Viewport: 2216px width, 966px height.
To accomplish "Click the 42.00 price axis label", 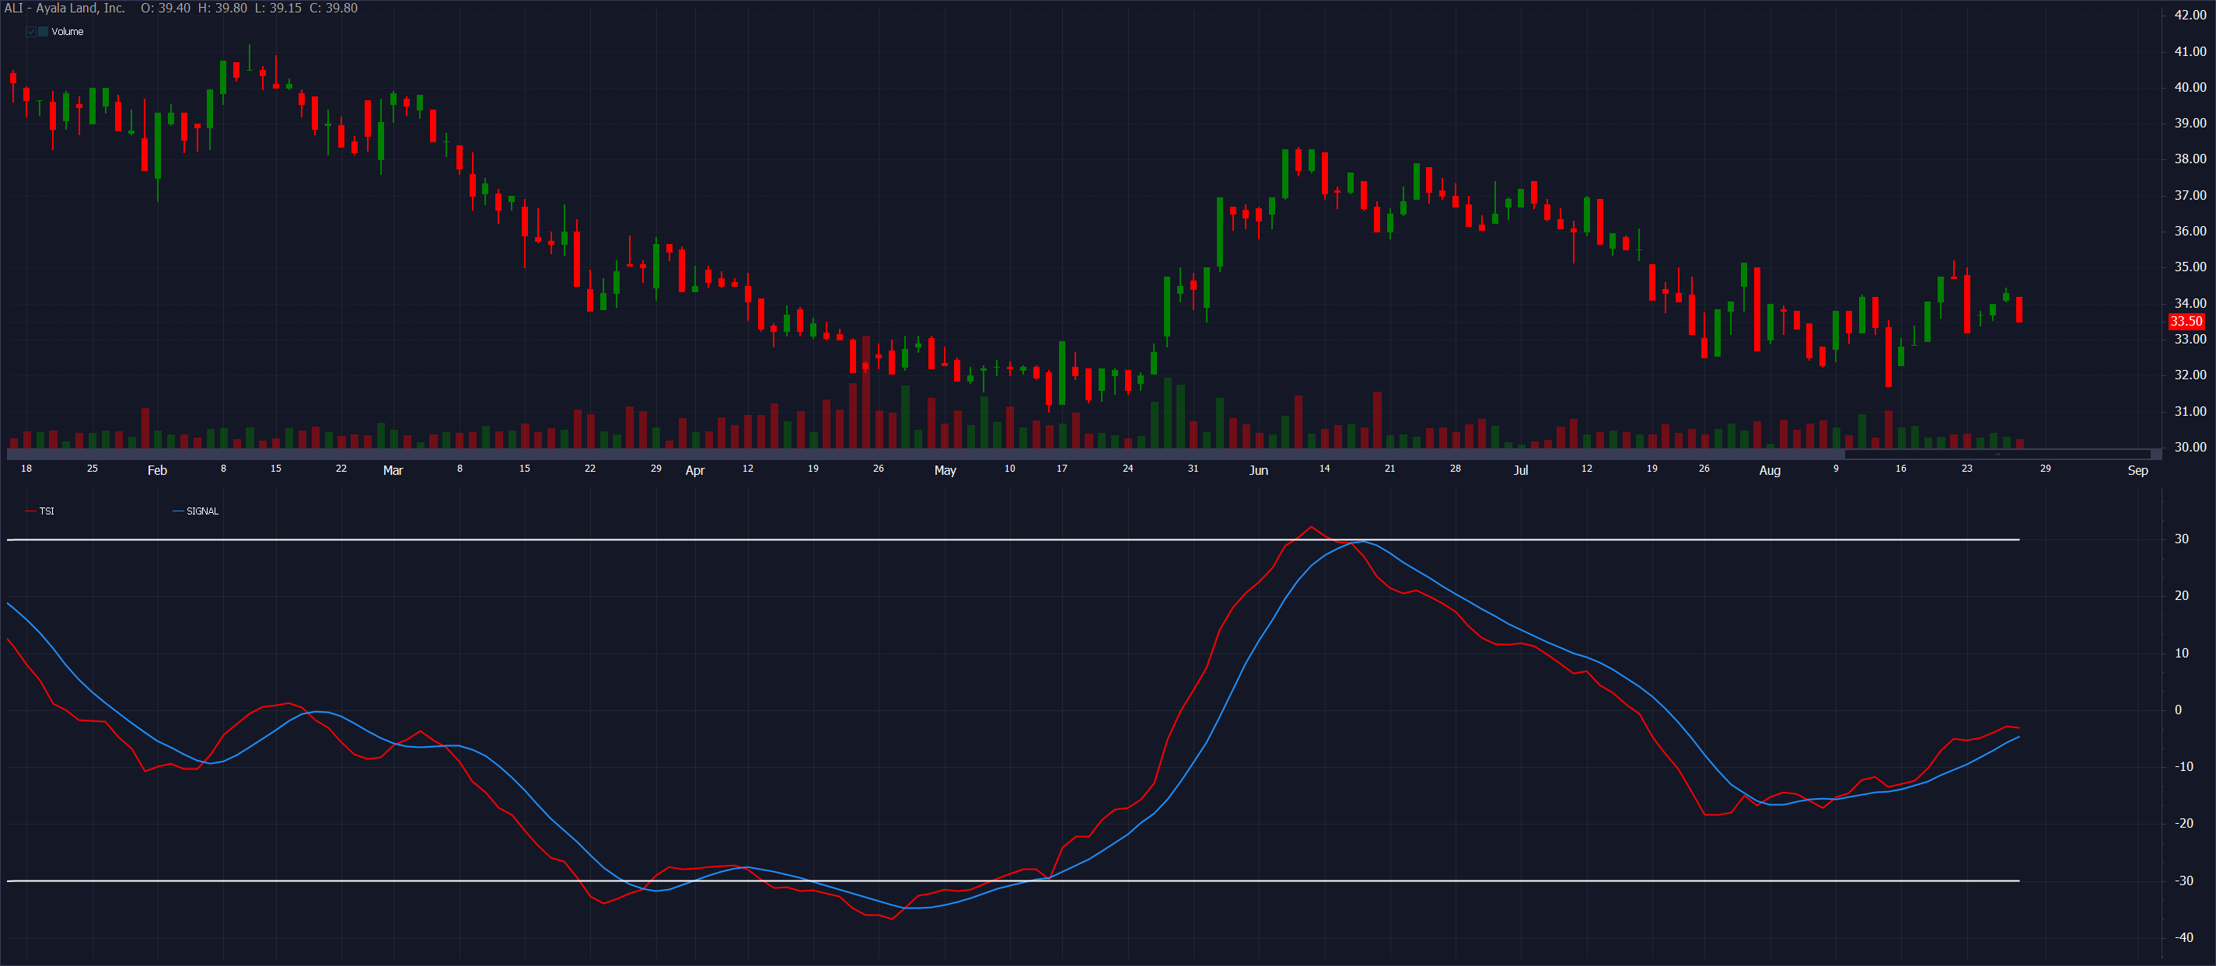I will click(x=2190, y=15).
